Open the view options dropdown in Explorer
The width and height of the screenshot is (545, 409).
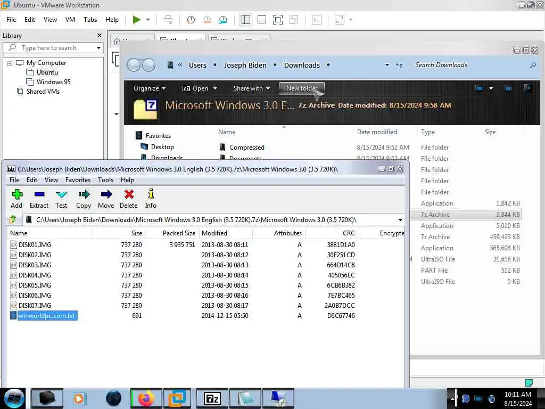[491, 88]
